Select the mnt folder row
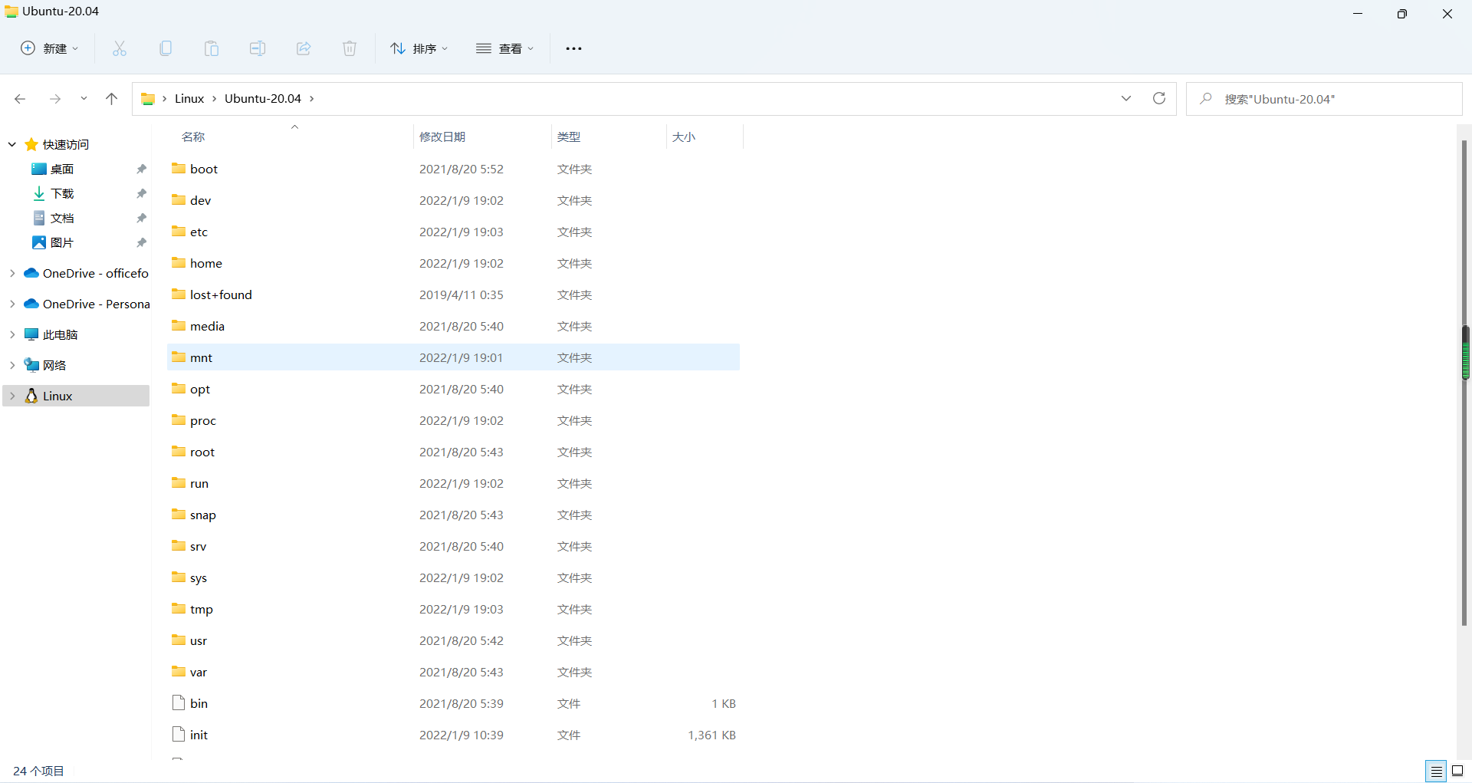Screen dimensions: 1472x783 (x=453, y=357)
